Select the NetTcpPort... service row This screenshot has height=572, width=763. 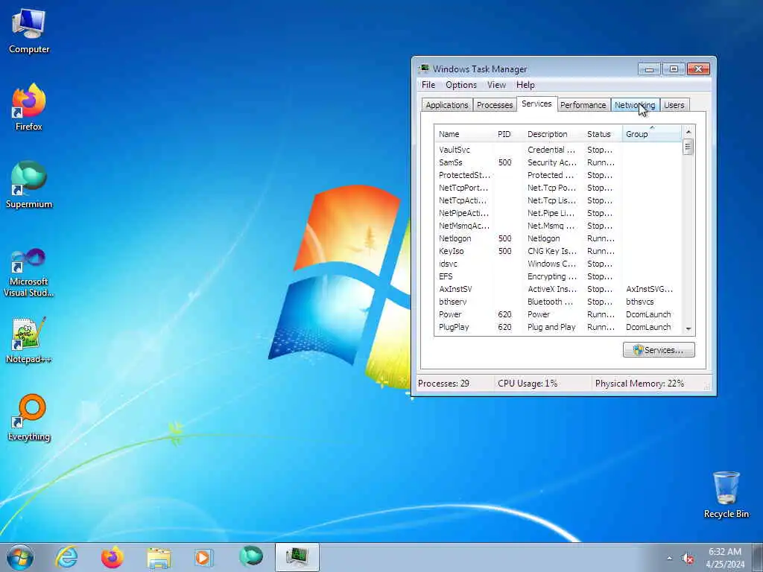point(558,188)
